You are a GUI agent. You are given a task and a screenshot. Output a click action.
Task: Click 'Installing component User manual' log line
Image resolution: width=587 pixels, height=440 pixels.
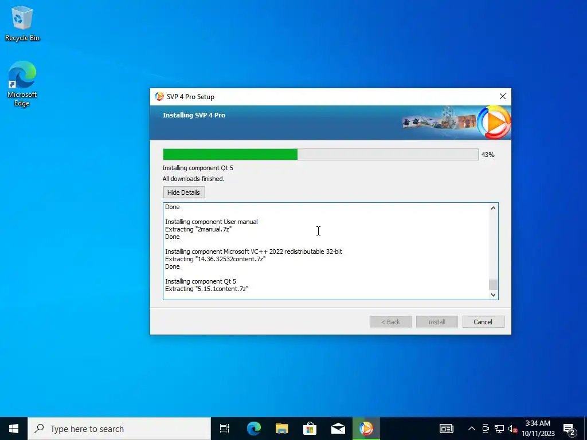click(212, 222)
